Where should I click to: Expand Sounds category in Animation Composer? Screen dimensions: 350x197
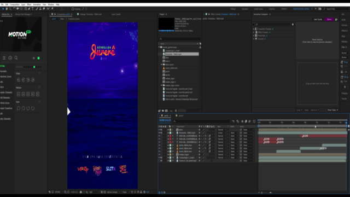[x=254, y=39]
